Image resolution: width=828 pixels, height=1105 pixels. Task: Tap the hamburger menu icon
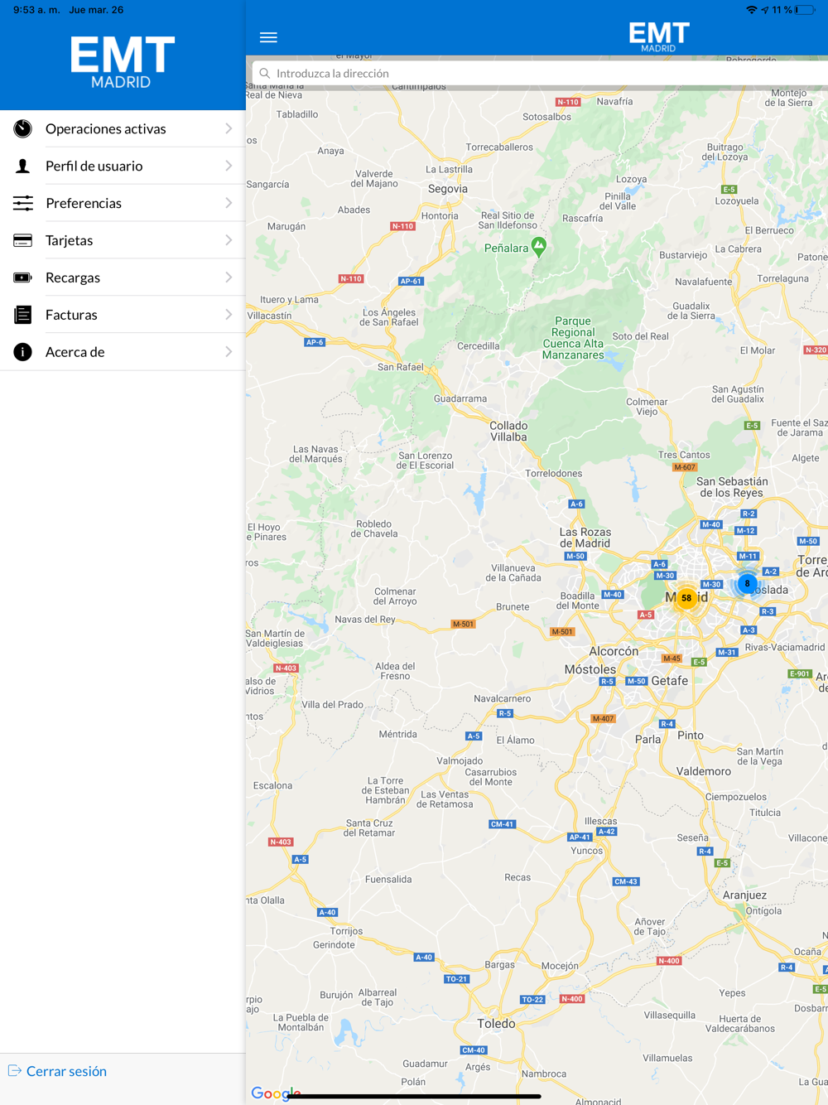point(268,37)
